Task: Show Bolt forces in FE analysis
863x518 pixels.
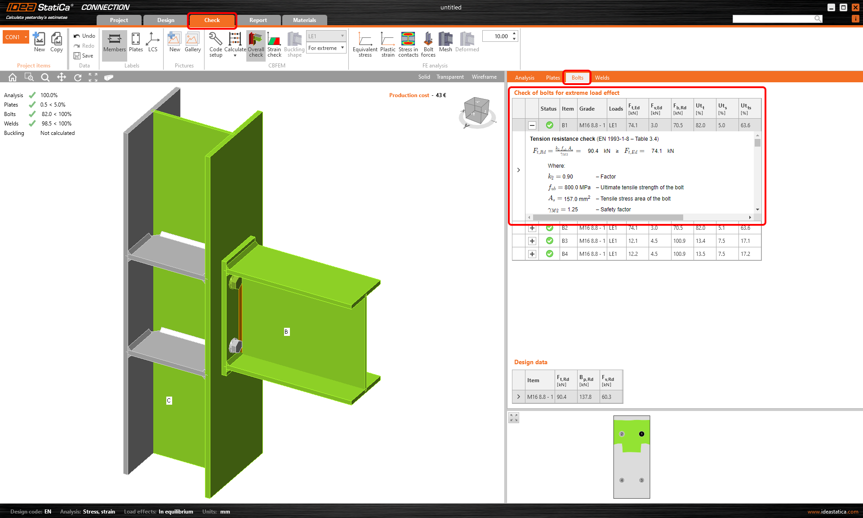Action: (x=428, y=44)
